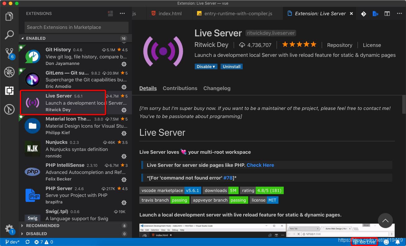Select Material Icon Theme extension in list
Screen dimensions: 406x246
tap(75, 126)
